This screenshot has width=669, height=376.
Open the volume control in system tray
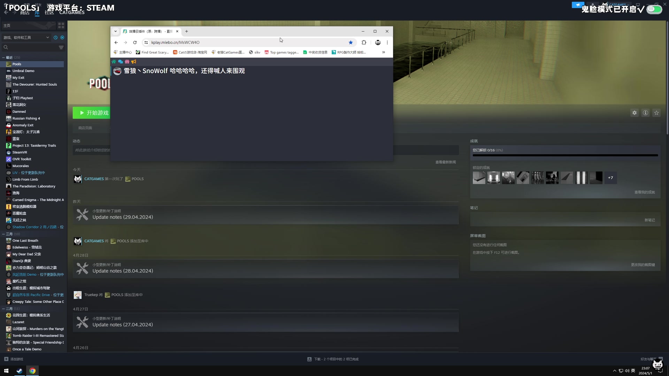[x=627, y=371]
